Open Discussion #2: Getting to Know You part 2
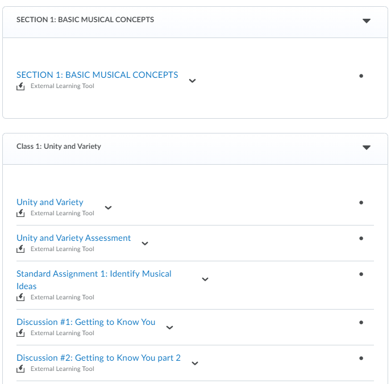This screenshot has width=391, height=384. click(x=98, y=358)
